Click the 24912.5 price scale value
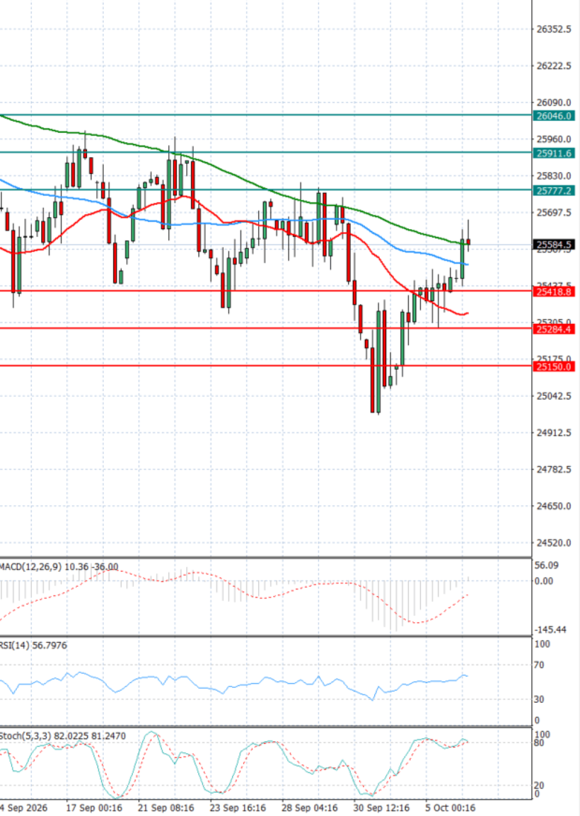The width and height of the screenshot is (580, 816). point(553,432)
